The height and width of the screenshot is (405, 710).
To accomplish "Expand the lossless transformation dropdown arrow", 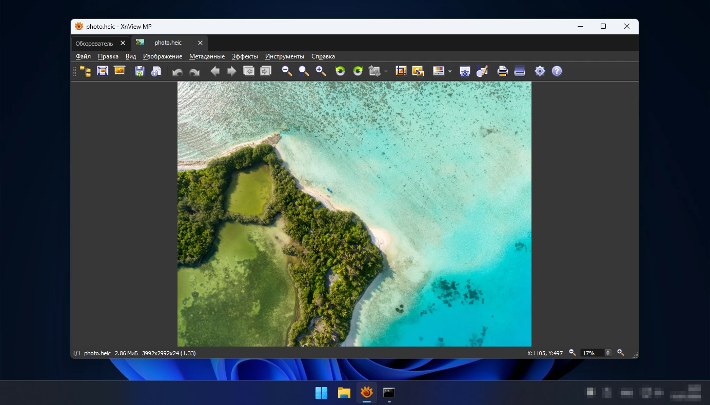I will click(x=385, y=72).
